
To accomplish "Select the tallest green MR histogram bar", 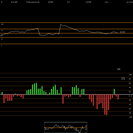I will [x=36, y=89].
